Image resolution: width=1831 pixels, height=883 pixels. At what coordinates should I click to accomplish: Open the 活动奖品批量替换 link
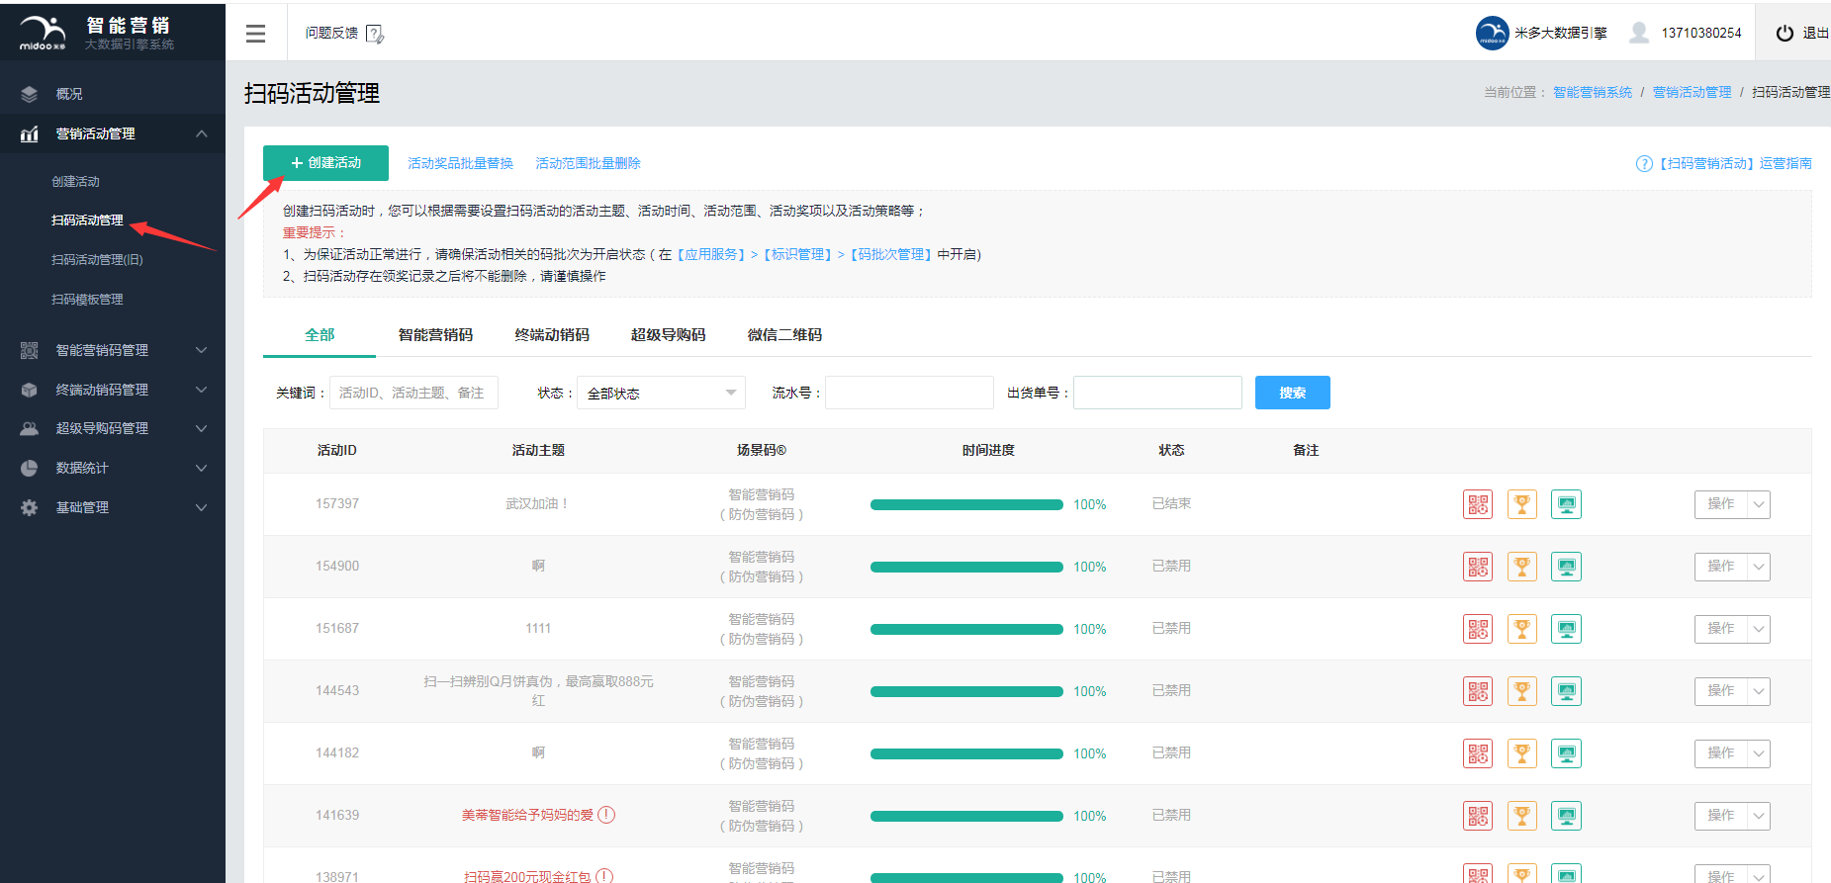pos(460,164)
